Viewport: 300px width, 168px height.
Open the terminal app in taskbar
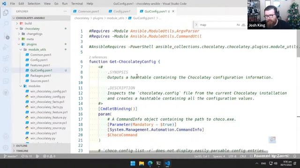click(158, 163)
